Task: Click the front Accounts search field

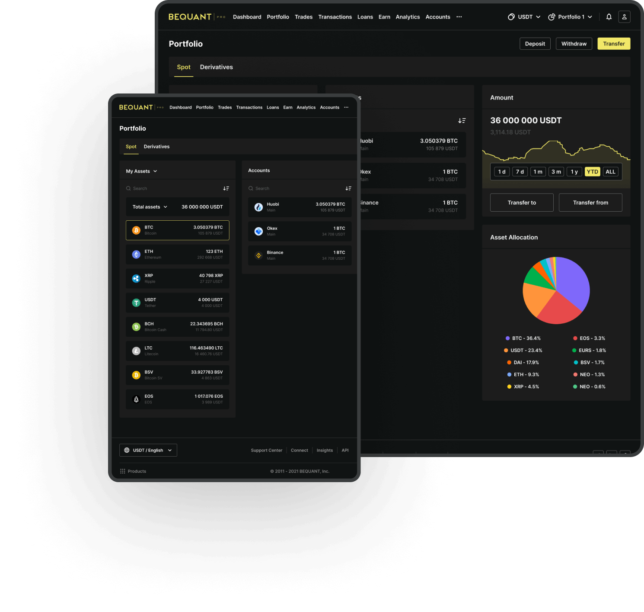Action: (296, 188)
